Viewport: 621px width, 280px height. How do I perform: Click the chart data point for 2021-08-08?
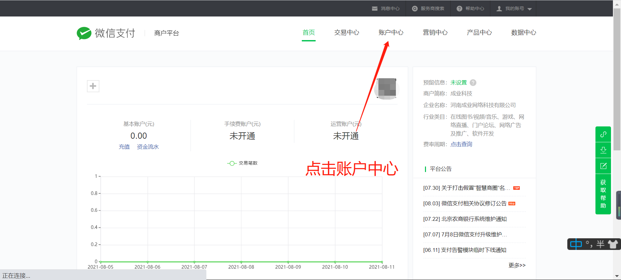tap(241, 262)
